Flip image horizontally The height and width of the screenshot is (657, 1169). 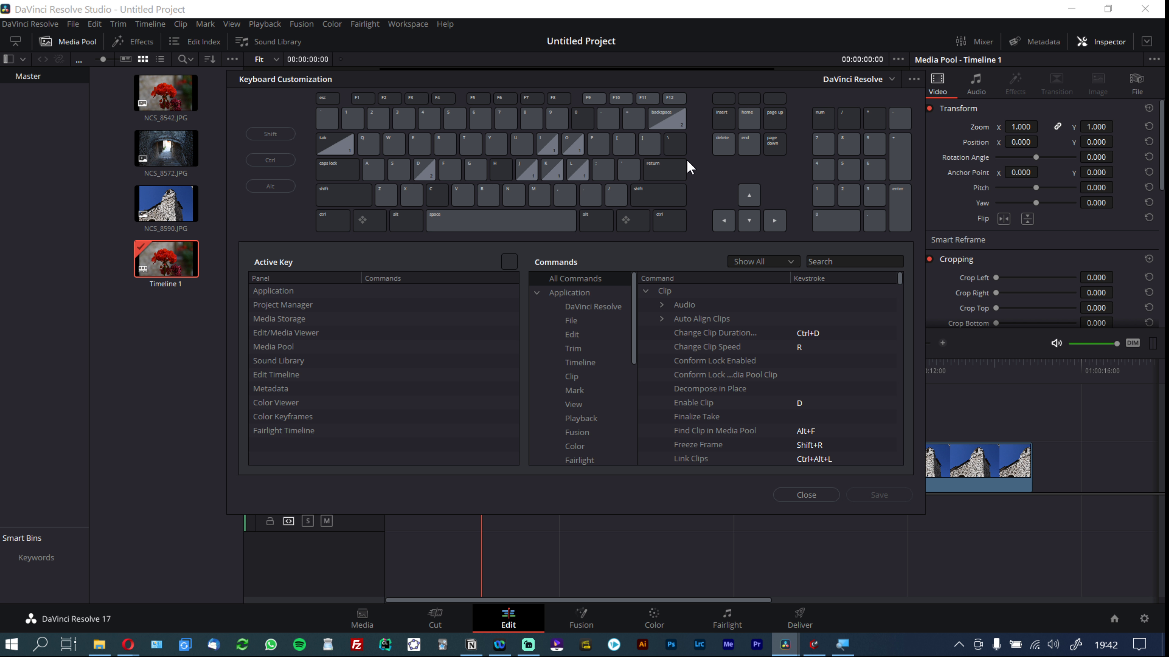click(x=1004, y=219)
